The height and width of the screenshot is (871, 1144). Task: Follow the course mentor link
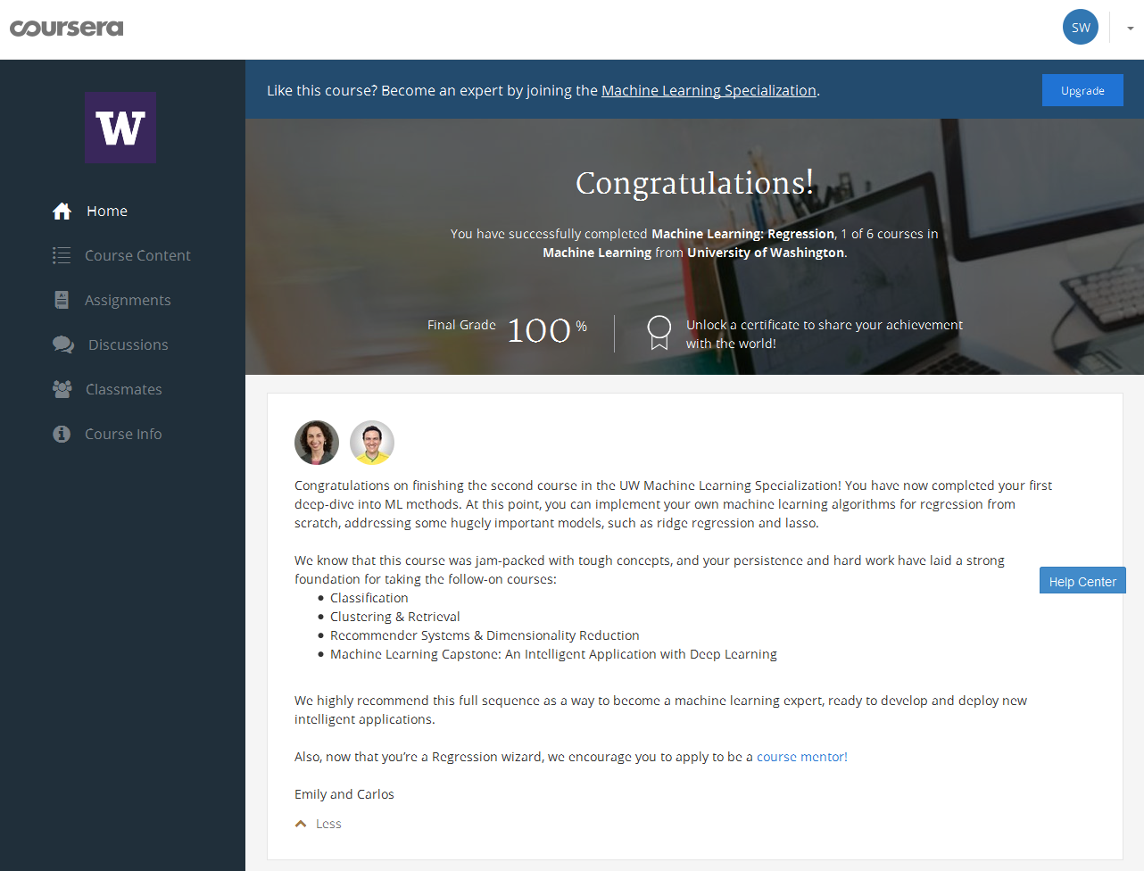click(x=802, y=757)
